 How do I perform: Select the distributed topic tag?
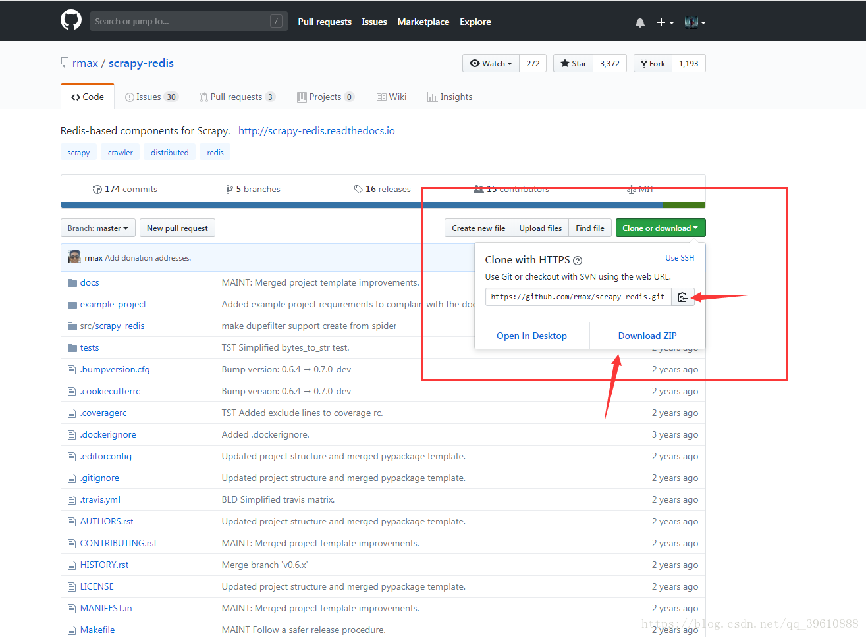pos(169,152)
